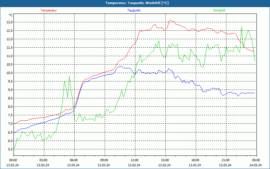Click the 9,5 y-axis value
This screenshot has height=169, width=270.
tap(10, 81)
